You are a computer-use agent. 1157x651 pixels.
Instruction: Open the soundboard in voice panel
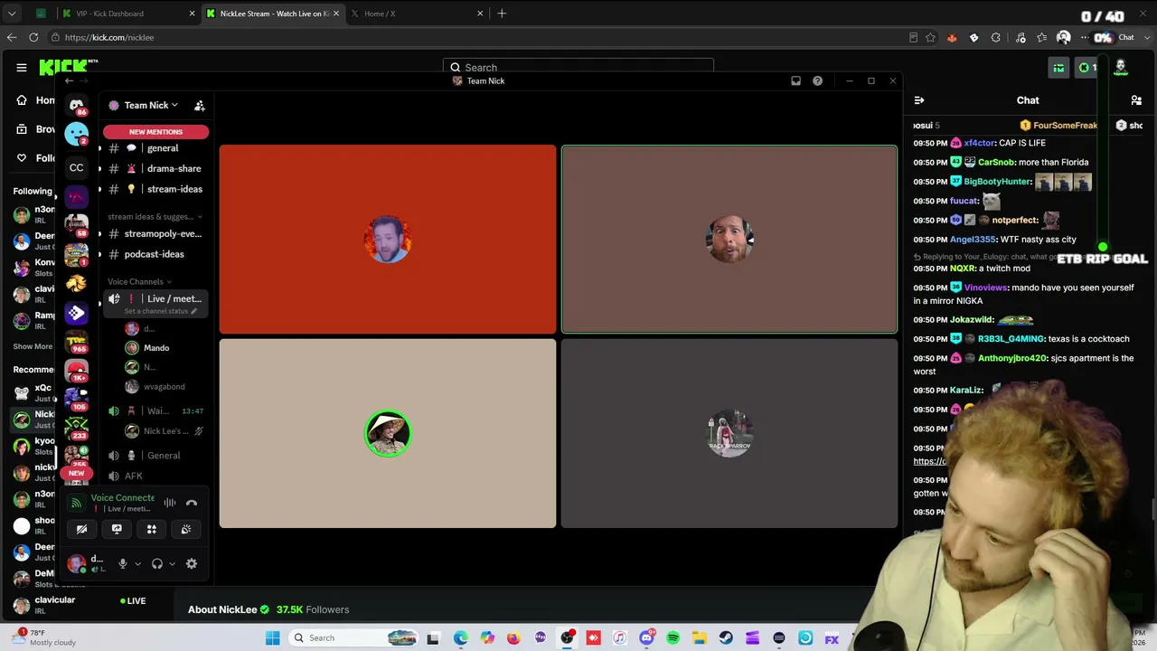click(x=186, y=529)
